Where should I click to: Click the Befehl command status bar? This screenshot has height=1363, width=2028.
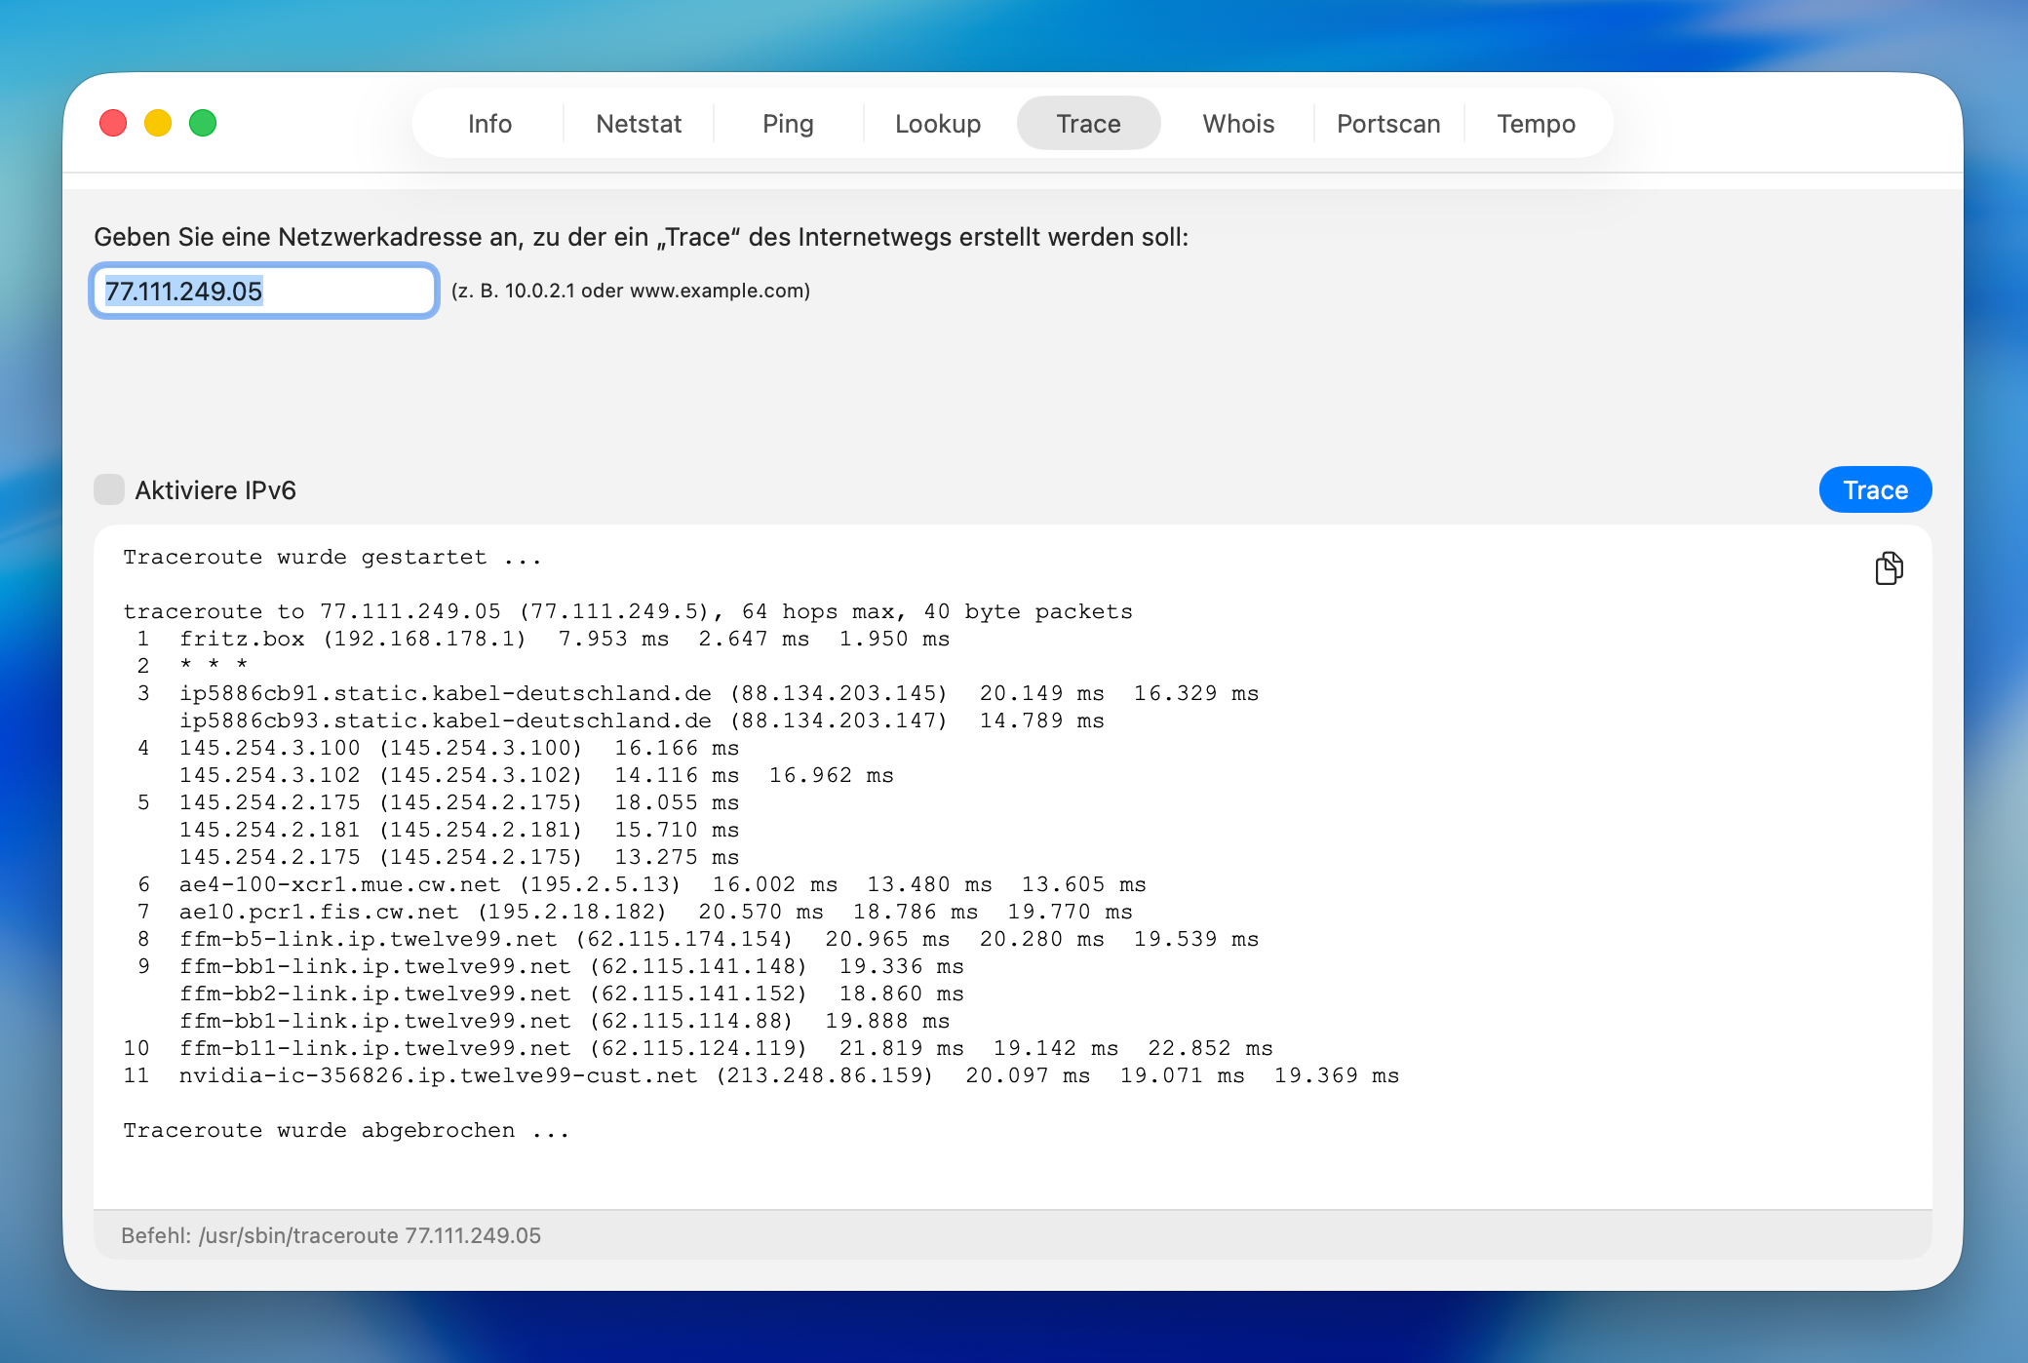click(331, 1235)
